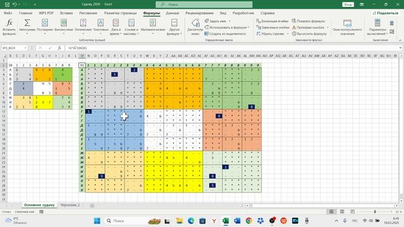Click Calculate Sheet icon

pos(391,32)
